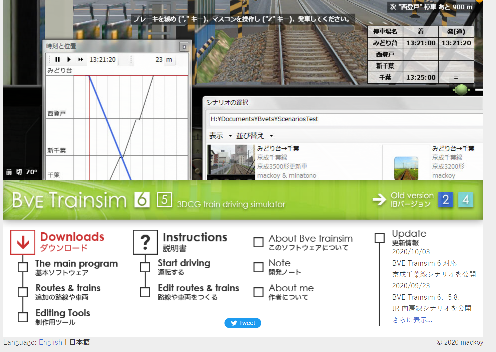Switch the site language to English
Screen dimensions: 496x352
coord(50,342)
